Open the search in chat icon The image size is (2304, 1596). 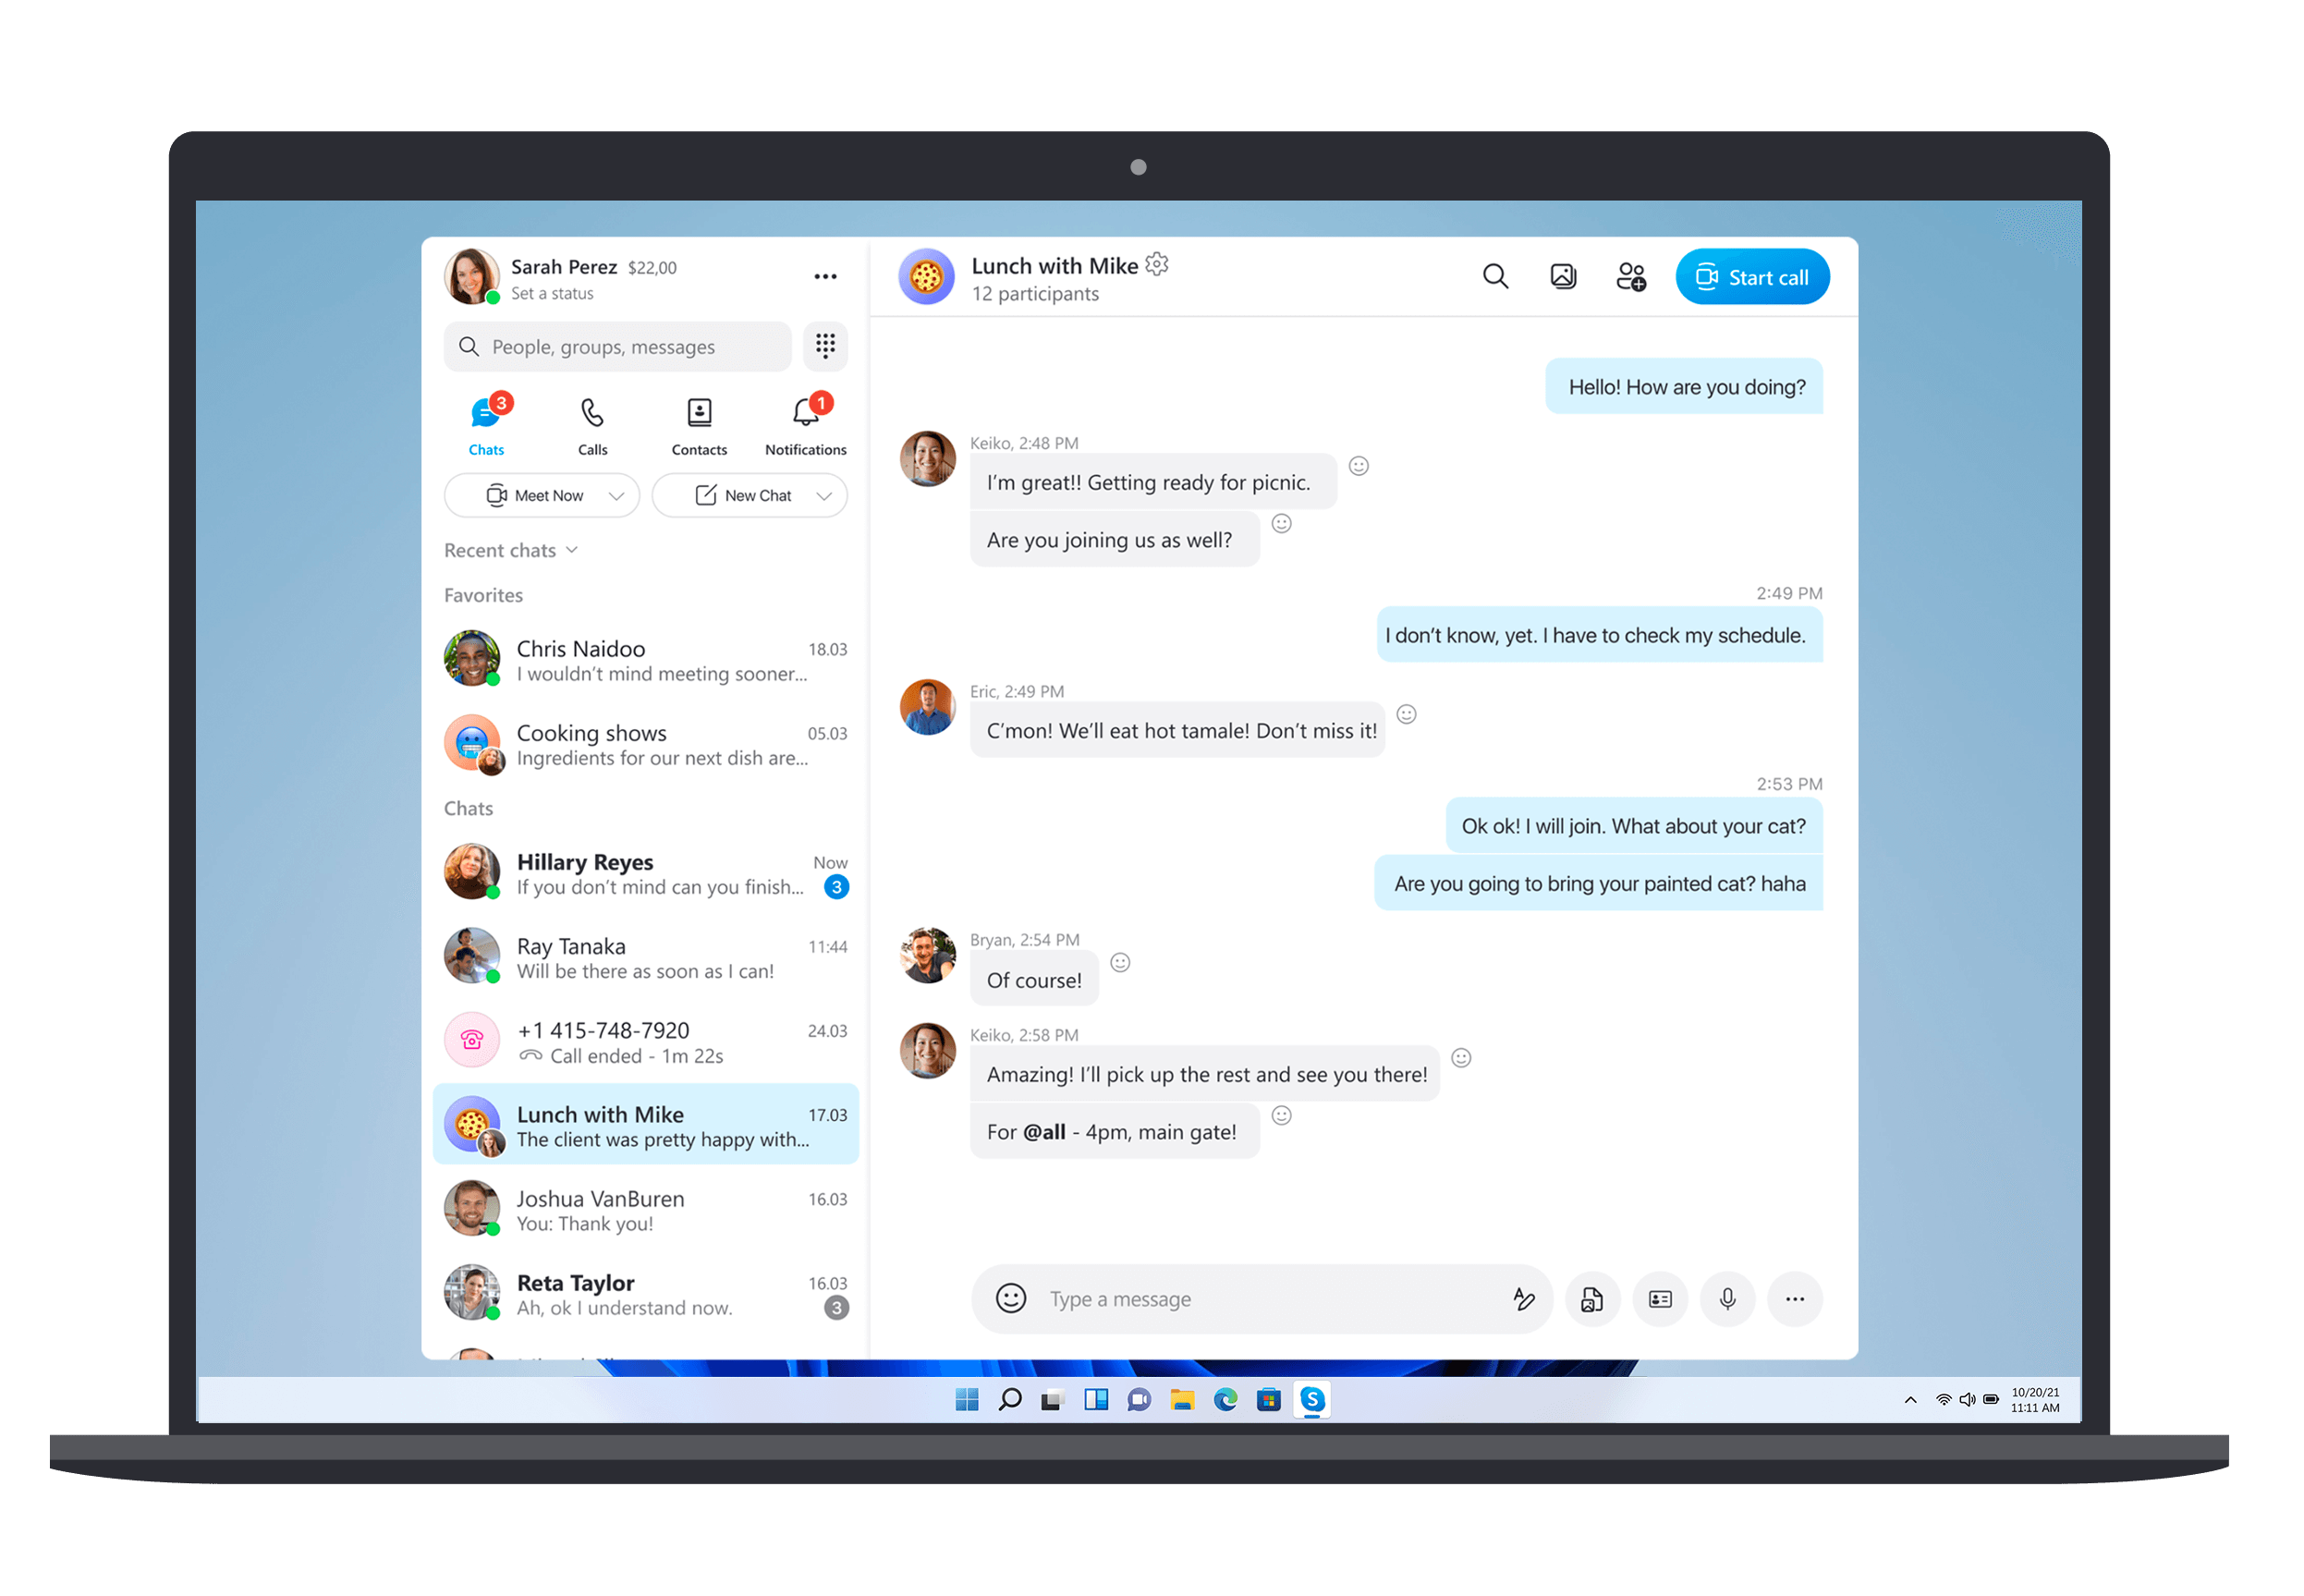point(1495,276)
